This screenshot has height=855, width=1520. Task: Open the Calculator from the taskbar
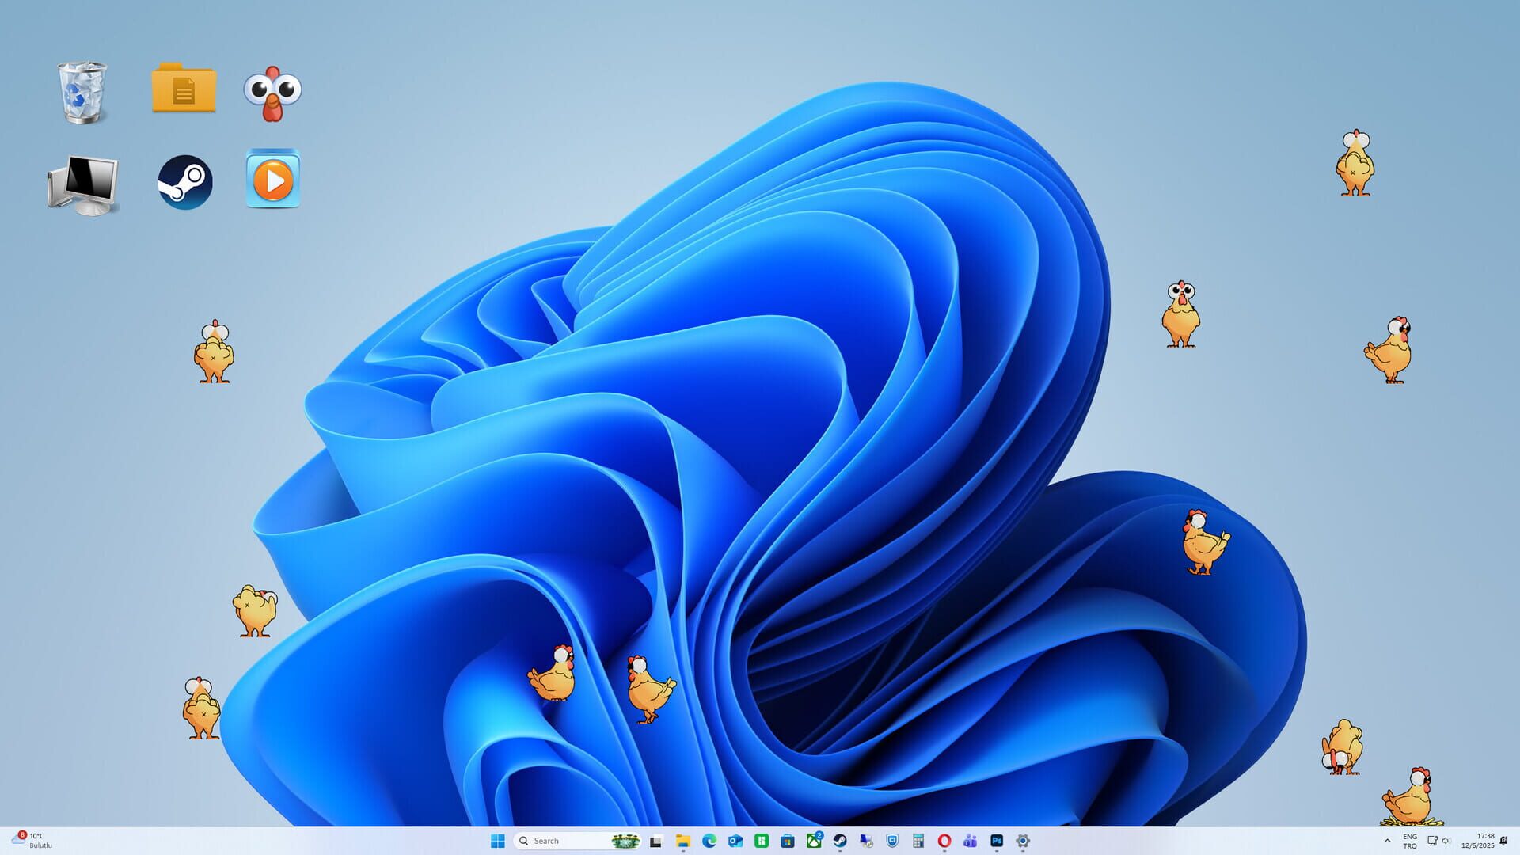pyautogui.click(x=918, y=841)
